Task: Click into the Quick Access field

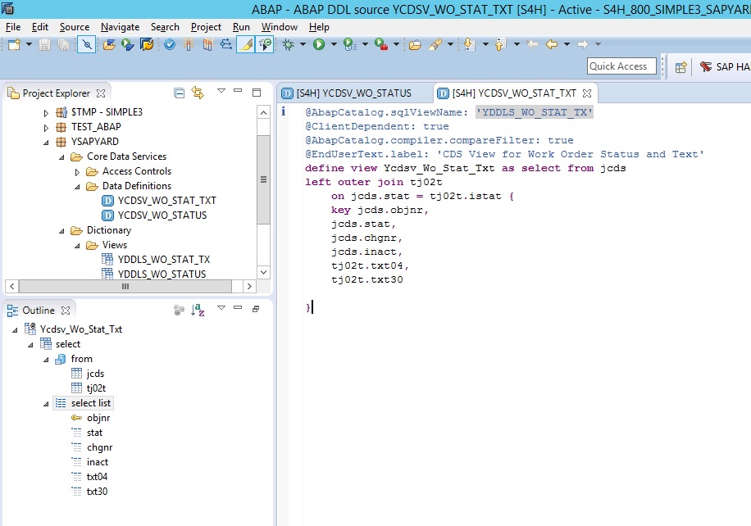Action: click(621, 66)
